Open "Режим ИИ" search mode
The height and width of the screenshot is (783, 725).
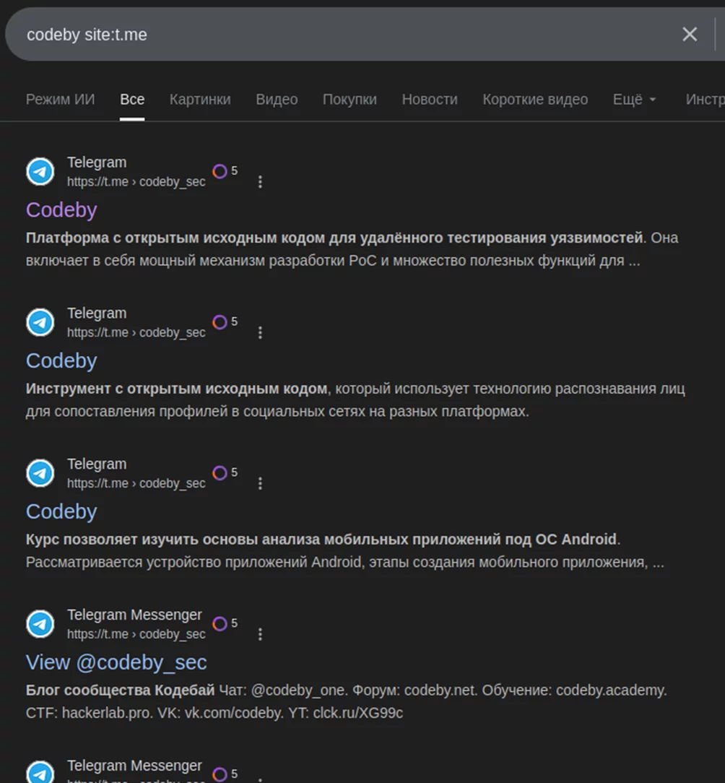pyautogui.click(x=60, y=100)
